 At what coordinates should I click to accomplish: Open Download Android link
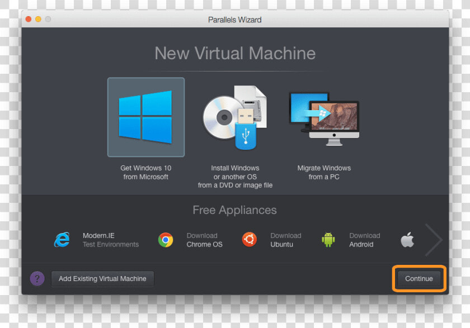(364, 240)
